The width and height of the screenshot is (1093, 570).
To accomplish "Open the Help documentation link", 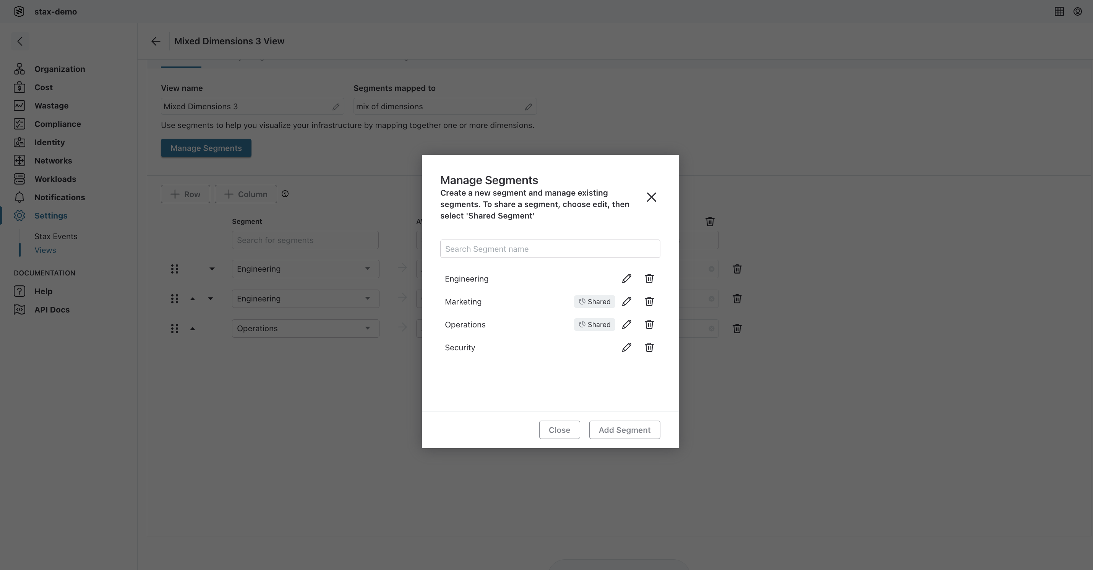I will pos(33,291).
